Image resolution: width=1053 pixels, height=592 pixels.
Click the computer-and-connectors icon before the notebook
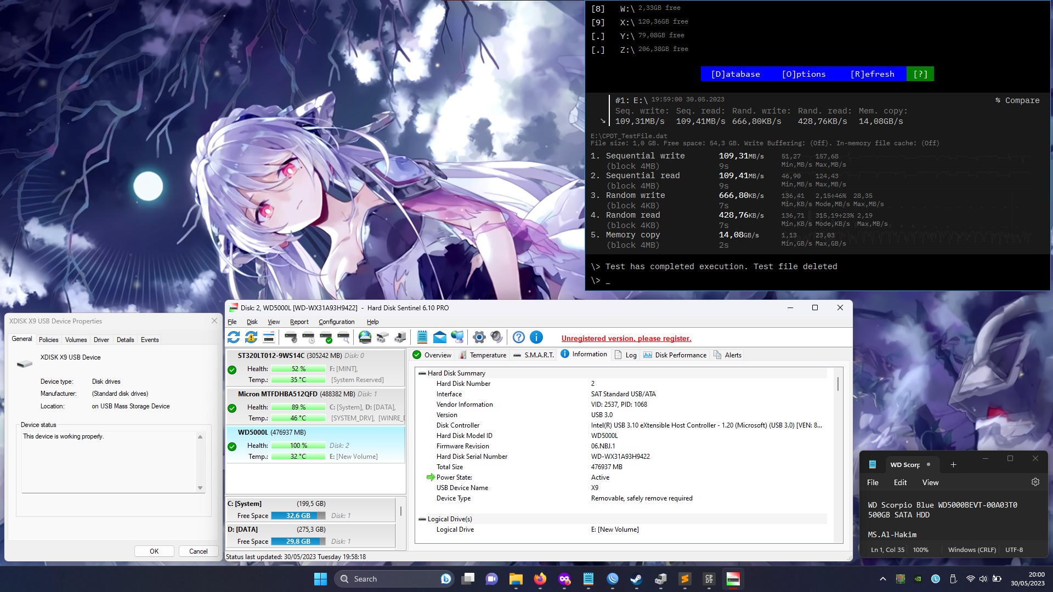click(x=400, y=337)
